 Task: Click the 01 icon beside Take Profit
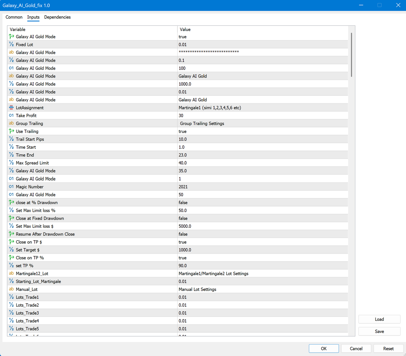tap(11, 115)
